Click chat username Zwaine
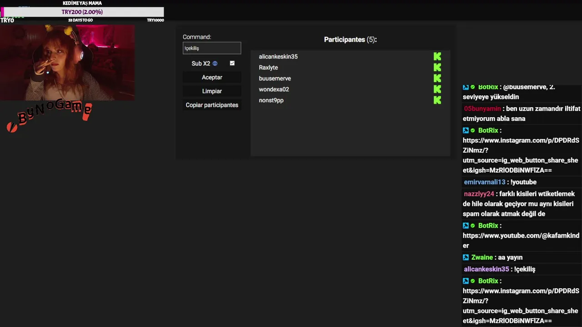 coord(481,258)
